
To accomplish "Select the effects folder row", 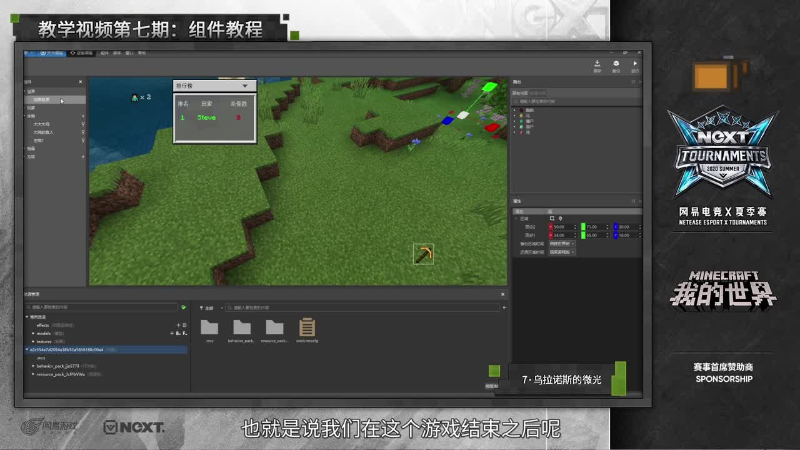I will pyautogui.click(x=106, y=325).
